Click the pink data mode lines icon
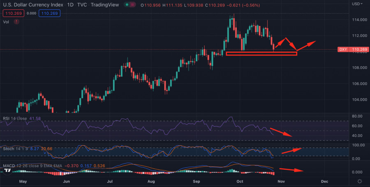 click(x=133, y=5)
